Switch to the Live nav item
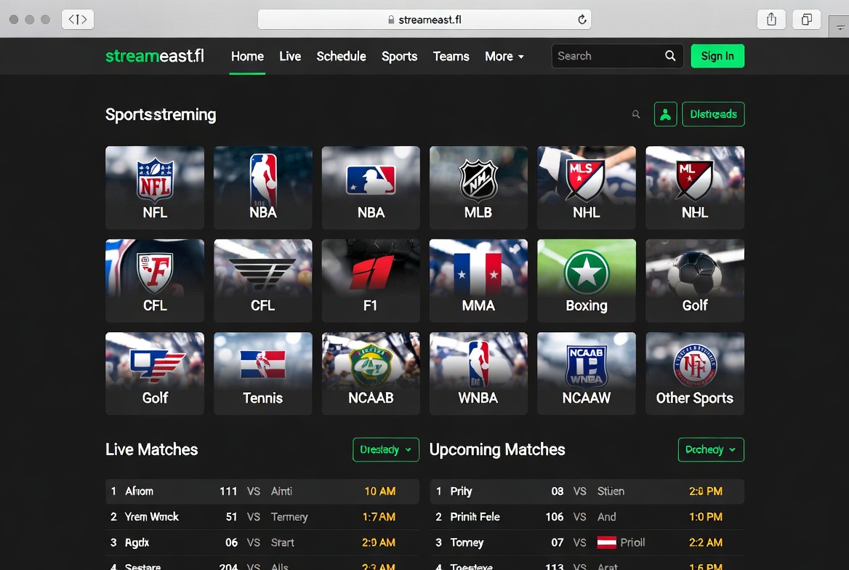Screen dimensions: 849x570 pos(290,56)
